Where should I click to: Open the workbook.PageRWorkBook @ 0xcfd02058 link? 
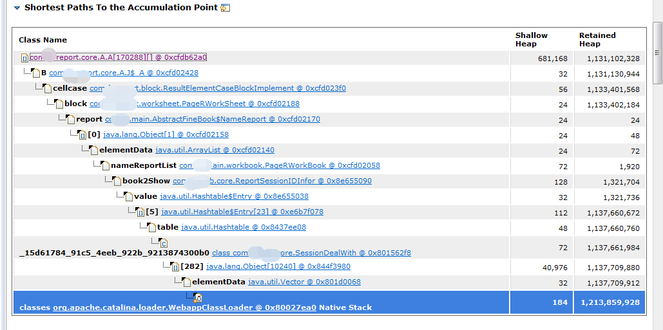280,165
